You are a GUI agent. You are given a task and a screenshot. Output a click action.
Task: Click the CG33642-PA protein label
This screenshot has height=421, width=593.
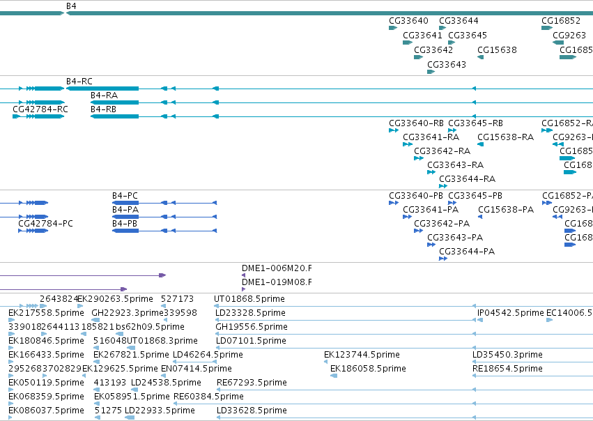[x=442, y=224]
